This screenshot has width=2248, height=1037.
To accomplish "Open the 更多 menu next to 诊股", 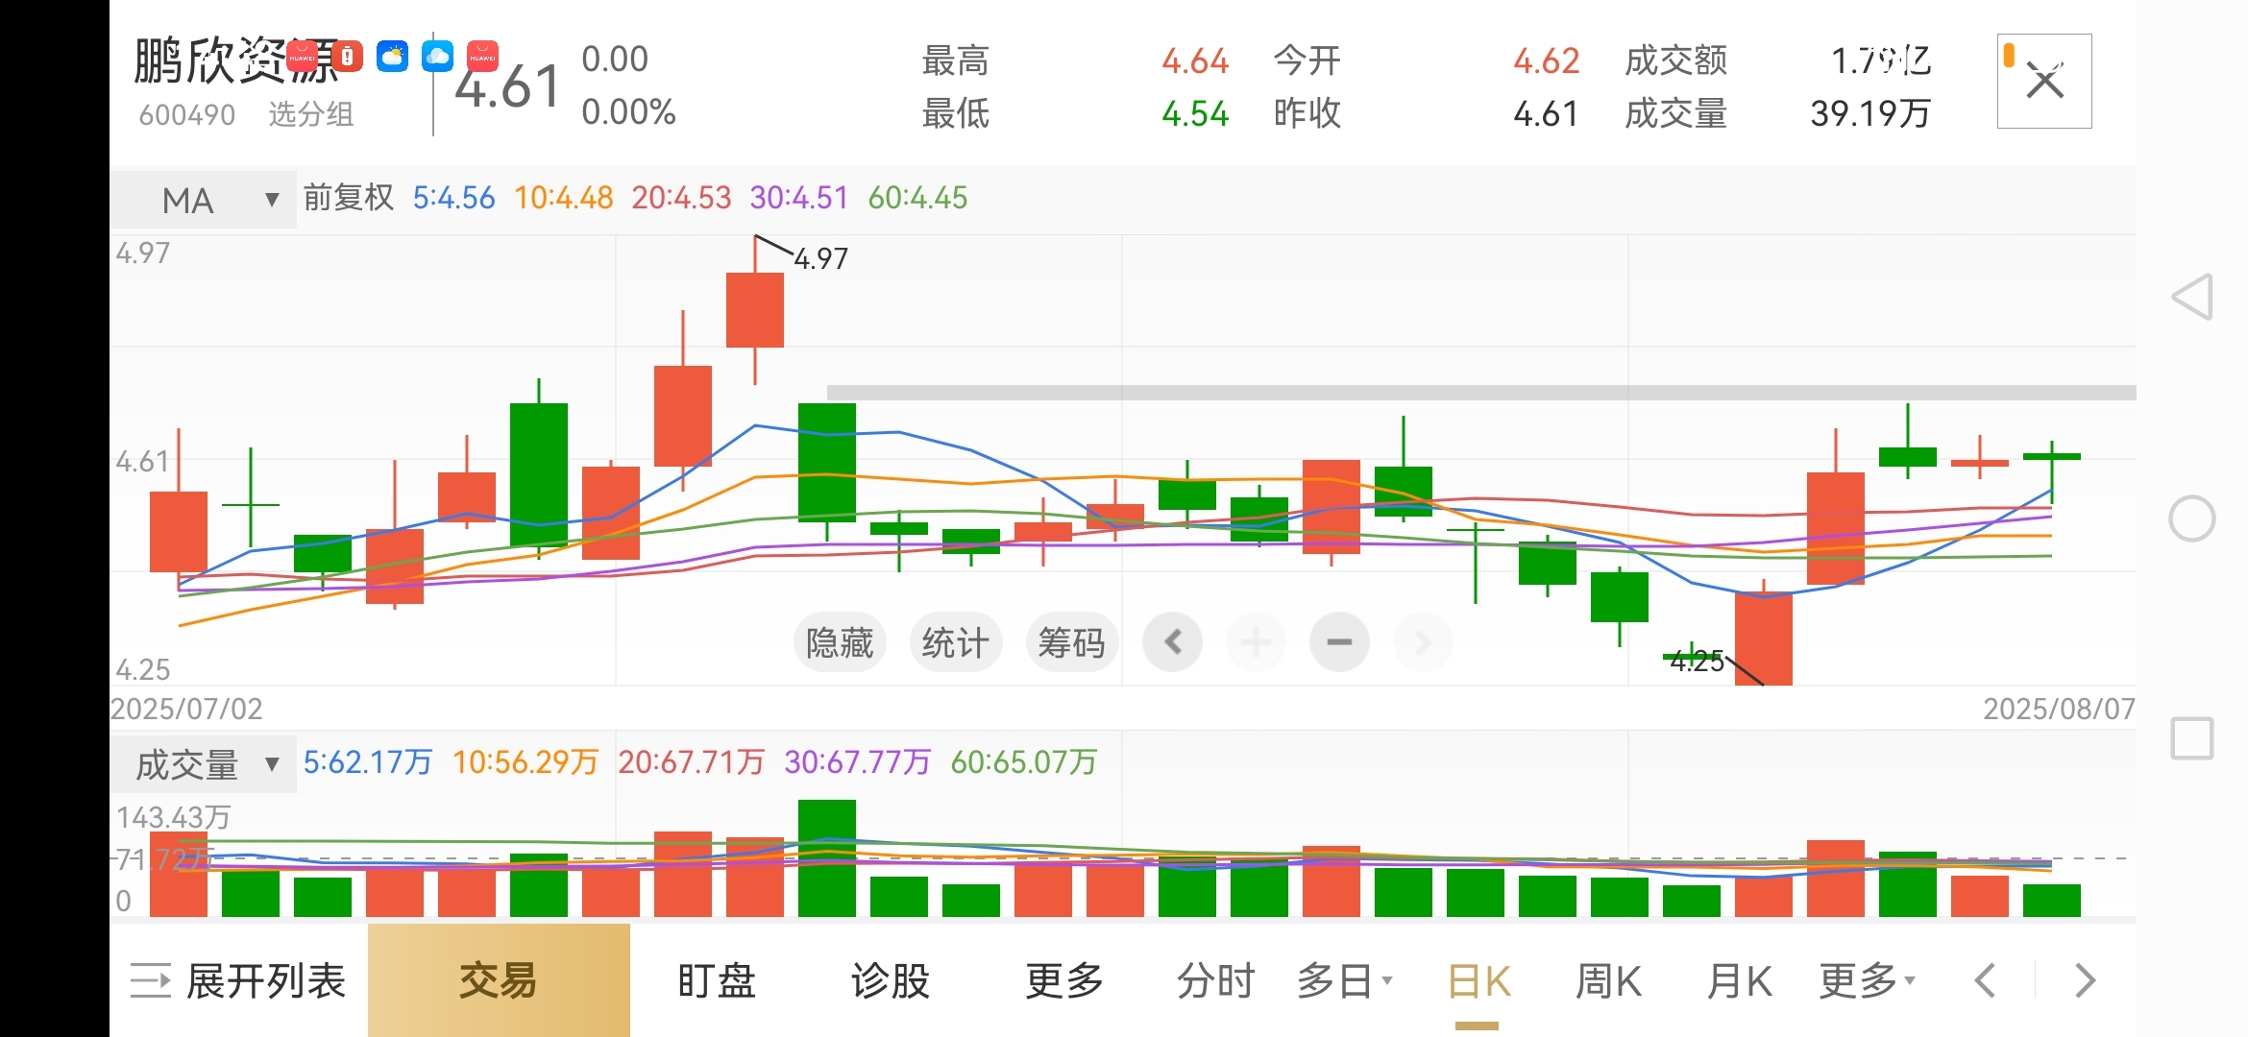I will coord(1064,981).
